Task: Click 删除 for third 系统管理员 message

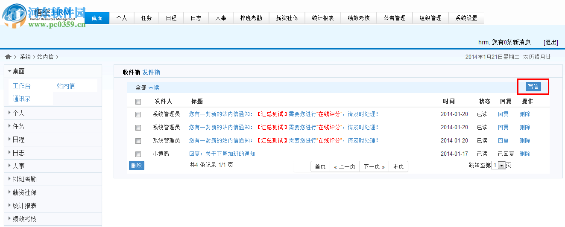Action: click(x=525, y=140)
